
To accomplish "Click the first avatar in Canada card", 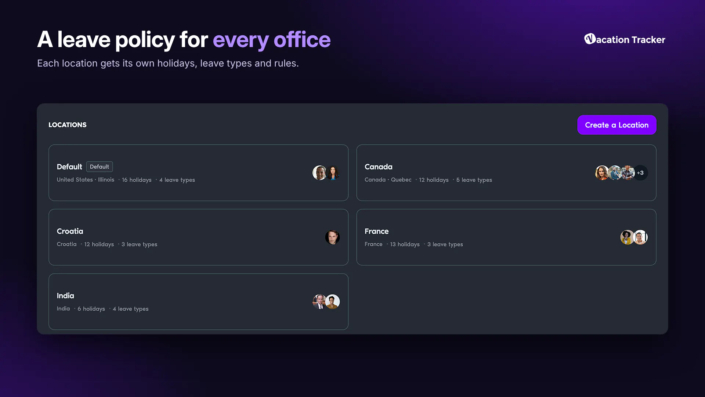I will (601, 173).
